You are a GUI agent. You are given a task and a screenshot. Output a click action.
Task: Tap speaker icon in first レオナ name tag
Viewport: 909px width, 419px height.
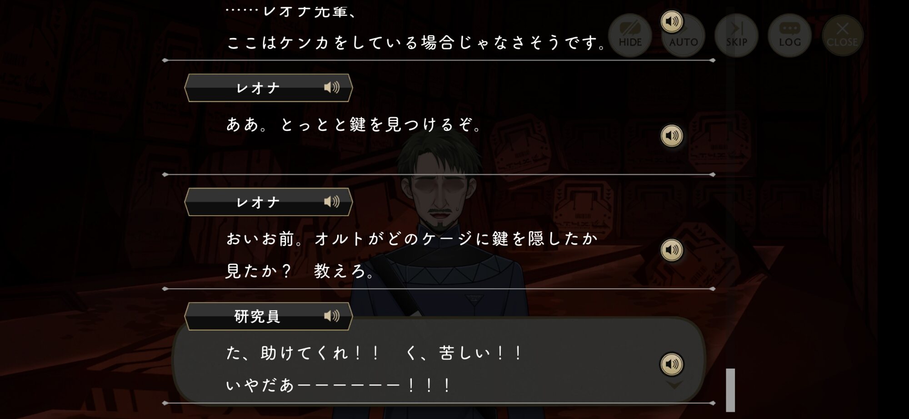click(332, 87)
